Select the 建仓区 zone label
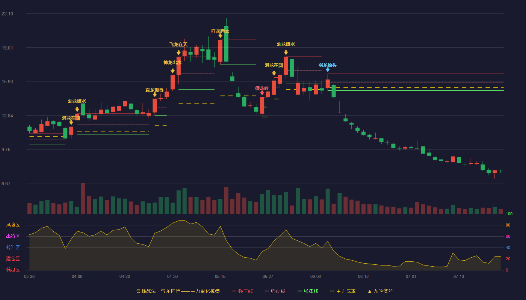Screen dimensions: 526x300 [x=13, y=259]
